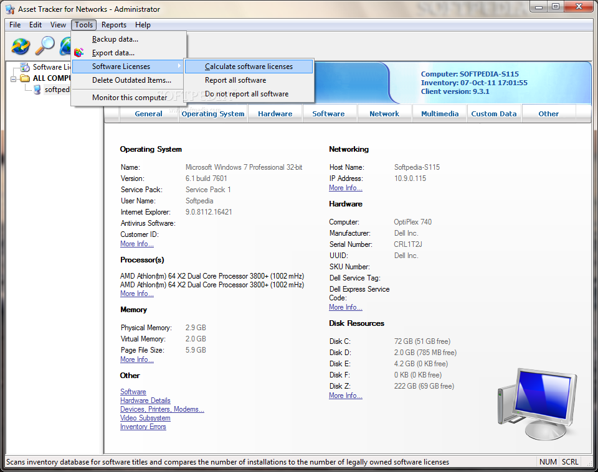The width and height of the screenshot is (598, 472).
Task: Choose Export data menu entry
Action: pyautogui.click(x=129, y=53)
